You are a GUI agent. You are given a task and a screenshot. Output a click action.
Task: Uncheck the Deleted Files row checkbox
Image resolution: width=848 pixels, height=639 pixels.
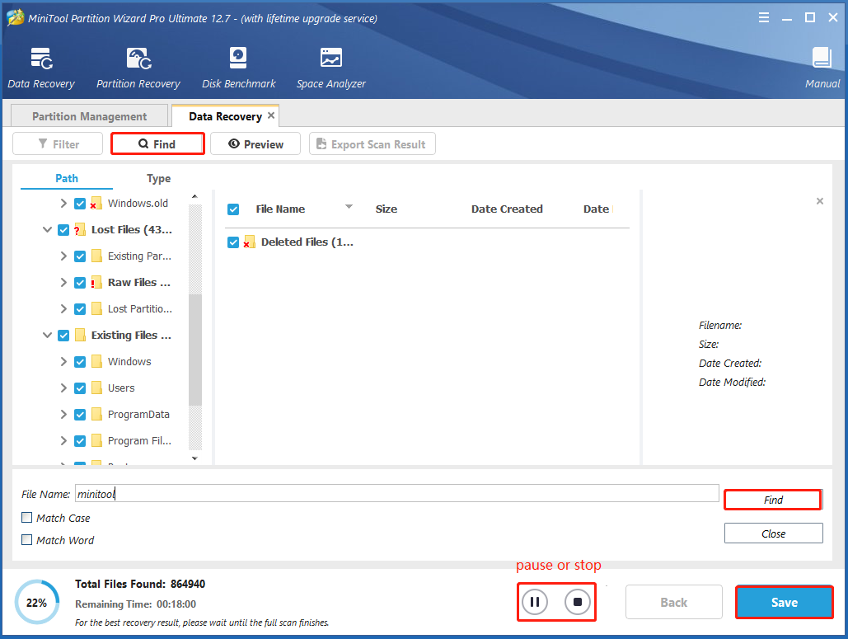233,242
